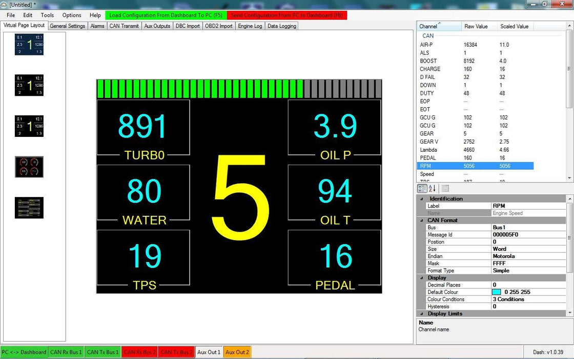Viewport: 574px width, 359px height.
Task: Toggle the Aux Out 1 indicator
Action: point(209,352)
